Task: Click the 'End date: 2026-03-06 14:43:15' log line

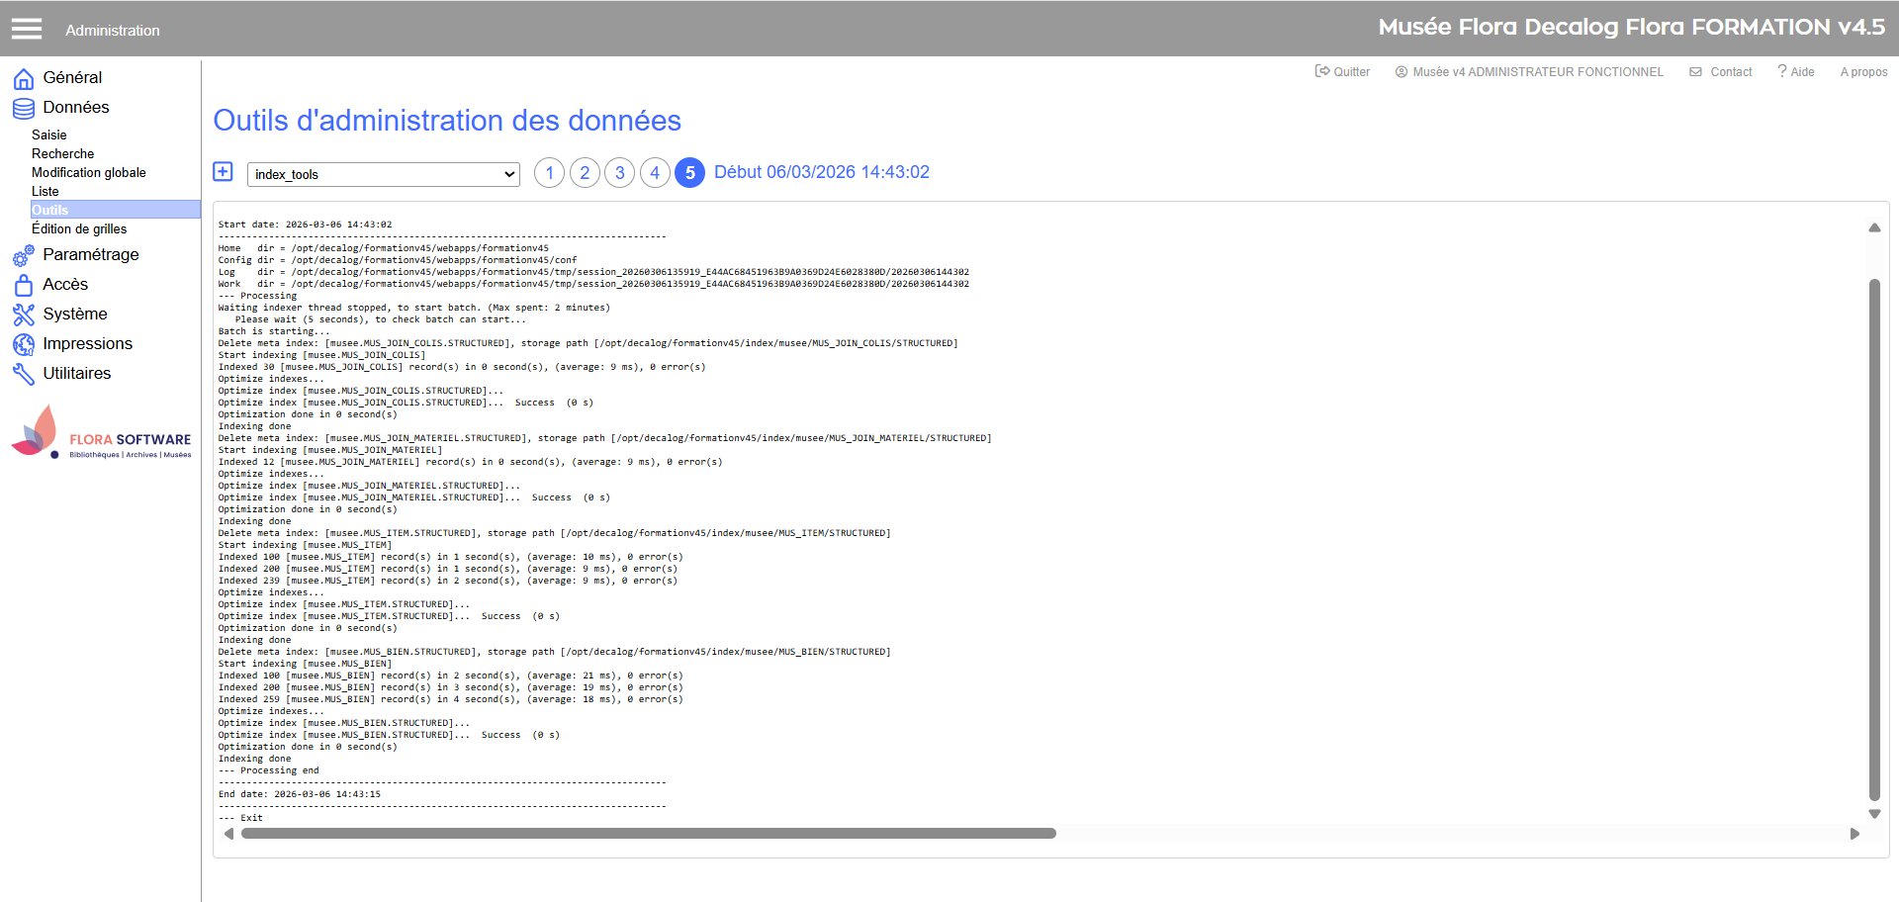Action: pos(299,794)
